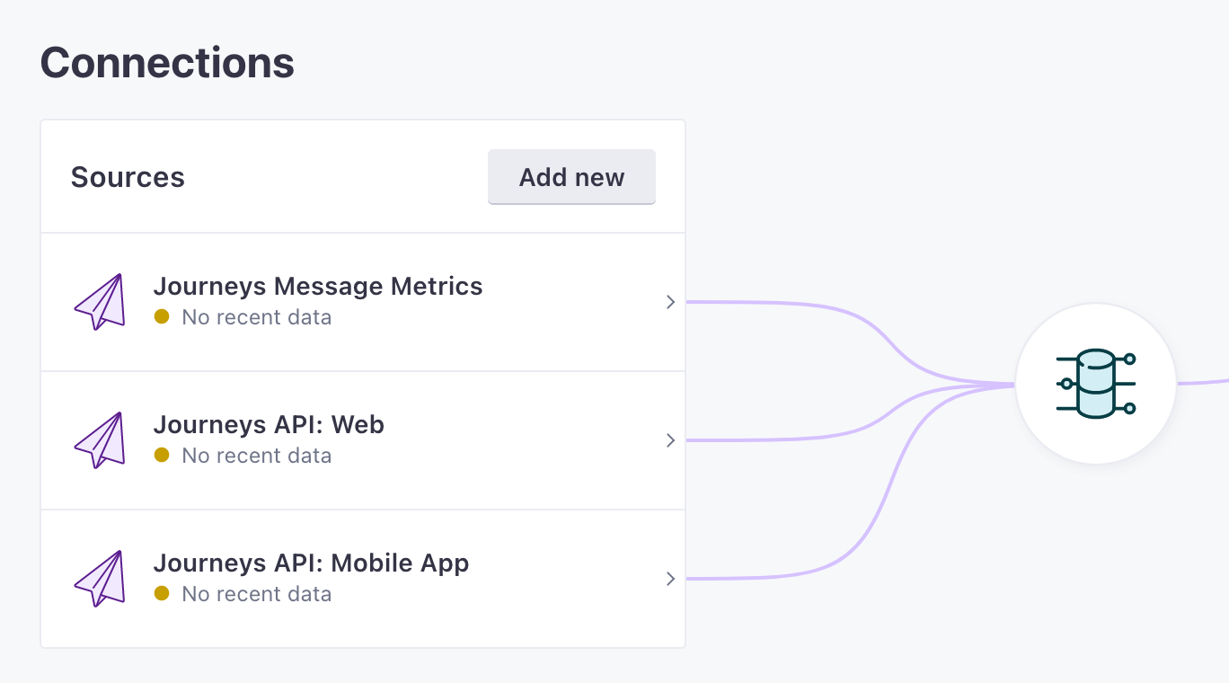
Task: Select the Journeys API: Mobile App plane icon
Action: [99, 579]
